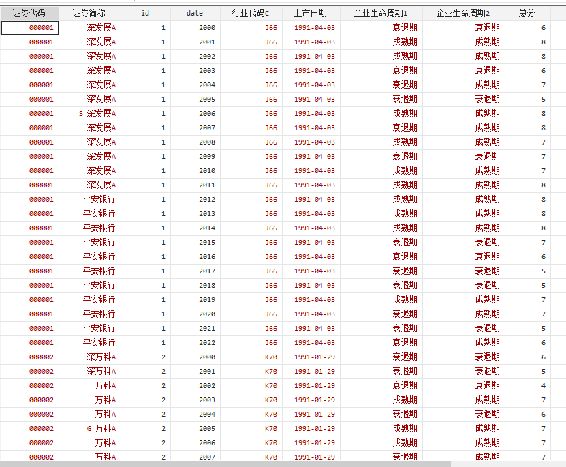The height and width of the screenshot is (467, 566).
Task: Select the highlighted 000001 cell in first row
Action: tap(30, 28)
